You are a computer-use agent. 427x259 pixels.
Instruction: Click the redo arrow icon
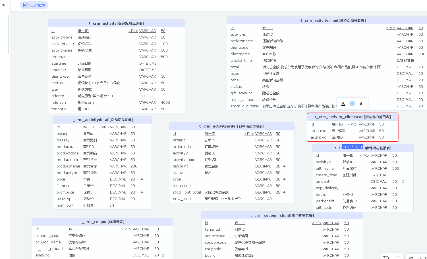pos(398,257)
